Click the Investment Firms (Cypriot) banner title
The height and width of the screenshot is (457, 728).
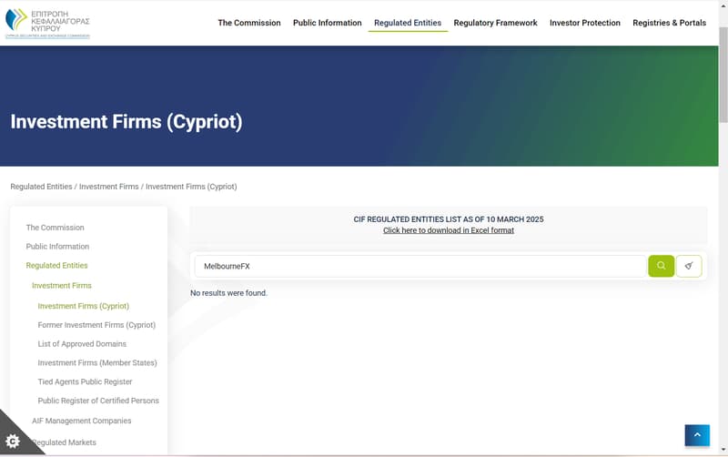coord(126,122)
